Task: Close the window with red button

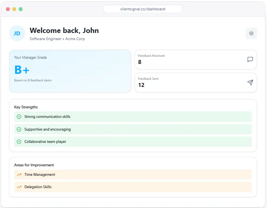Action: tap(8, 9)
